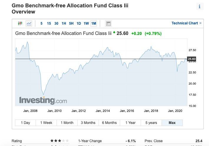Click the info icon beside the title

tap(199, 7)
